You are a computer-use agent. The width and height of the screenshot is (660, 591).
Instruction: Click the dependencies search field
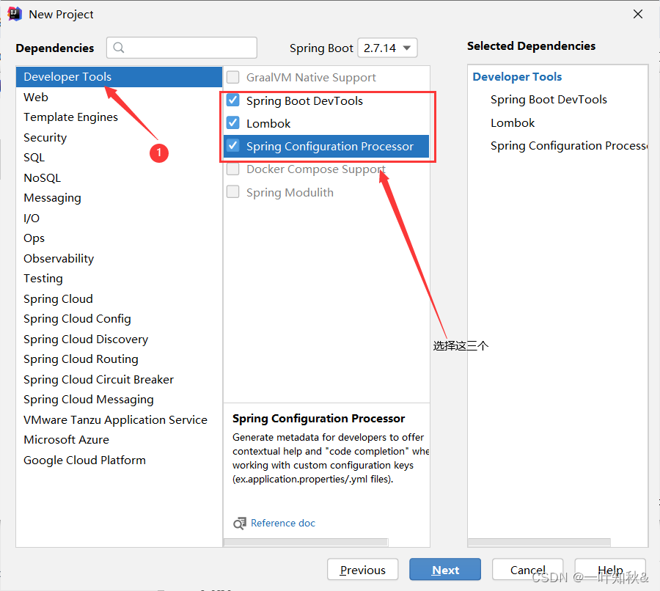pos(182,48)
